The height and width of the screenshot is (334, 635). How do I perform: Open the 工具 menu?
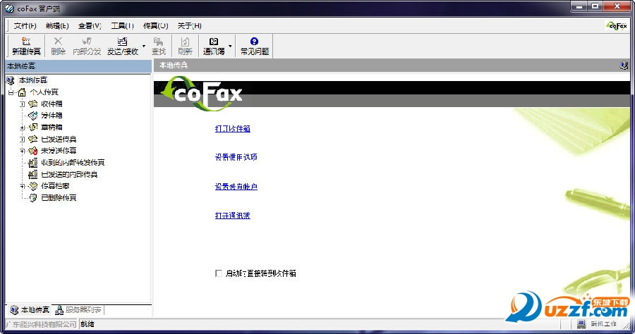[x=122, y=26]
